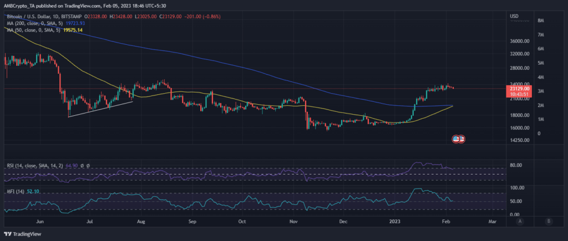Toggle the B scale button
This screenshot has width=568, height=241.
tap(548, 221)
